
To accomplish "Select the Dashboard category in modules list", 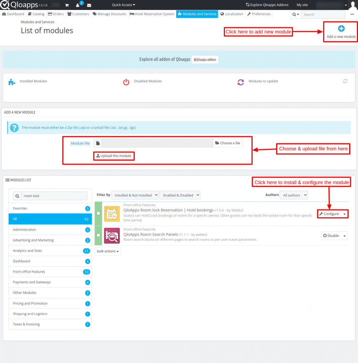I will (x=50, y=261).
